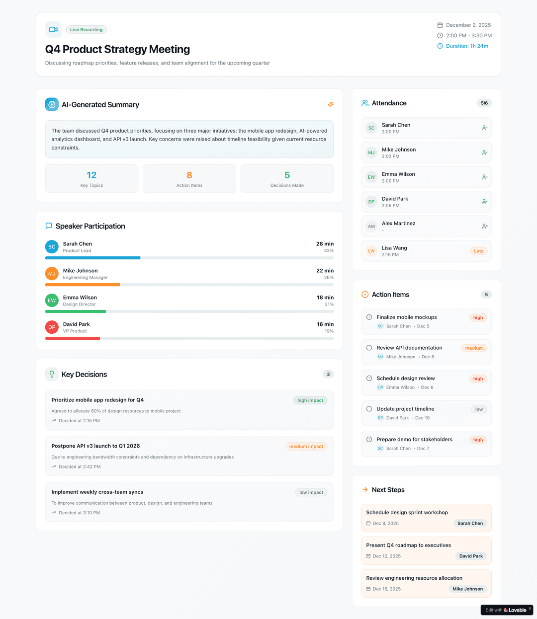Image resolution: width=537 pixels, height=619 pixels.
Task: Check off the Update project timeline action item
Action: 368,408
